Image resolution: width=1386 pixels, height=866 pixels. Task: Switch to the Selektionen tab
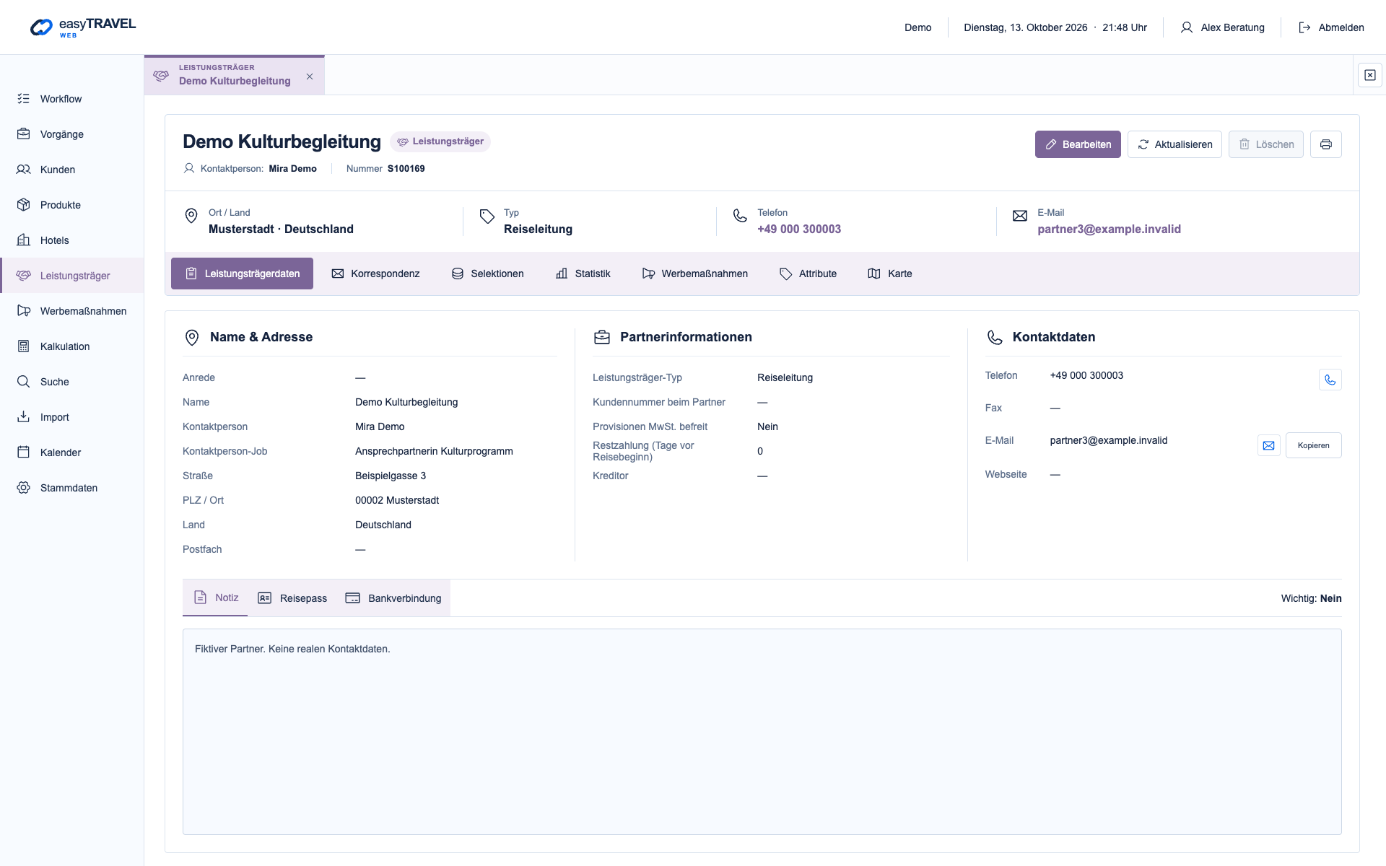[x=487, y=274]
